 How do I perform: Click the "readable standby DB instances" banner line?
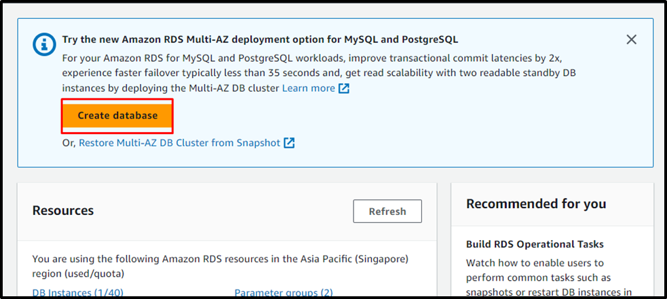point(319,73)
